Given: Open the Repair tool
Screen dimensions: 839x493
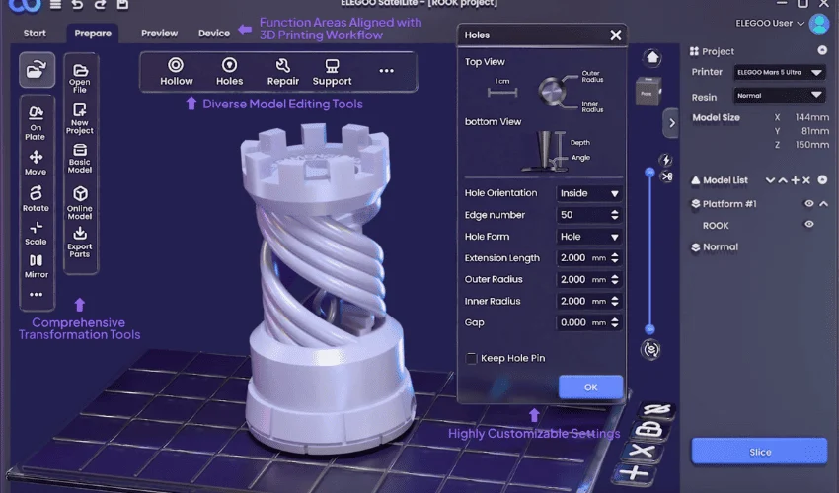Looking at the screenshot, I should pyautogui.click(x=283, y=71).
